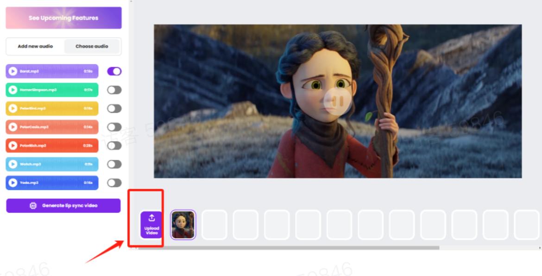Play the yellow third audio track

pos(13,109)
